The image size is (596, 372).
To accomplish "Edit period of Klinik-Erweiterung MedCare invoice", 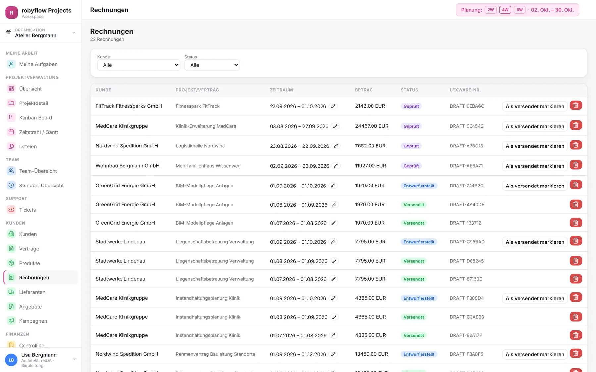I will (x=335, y=126).
